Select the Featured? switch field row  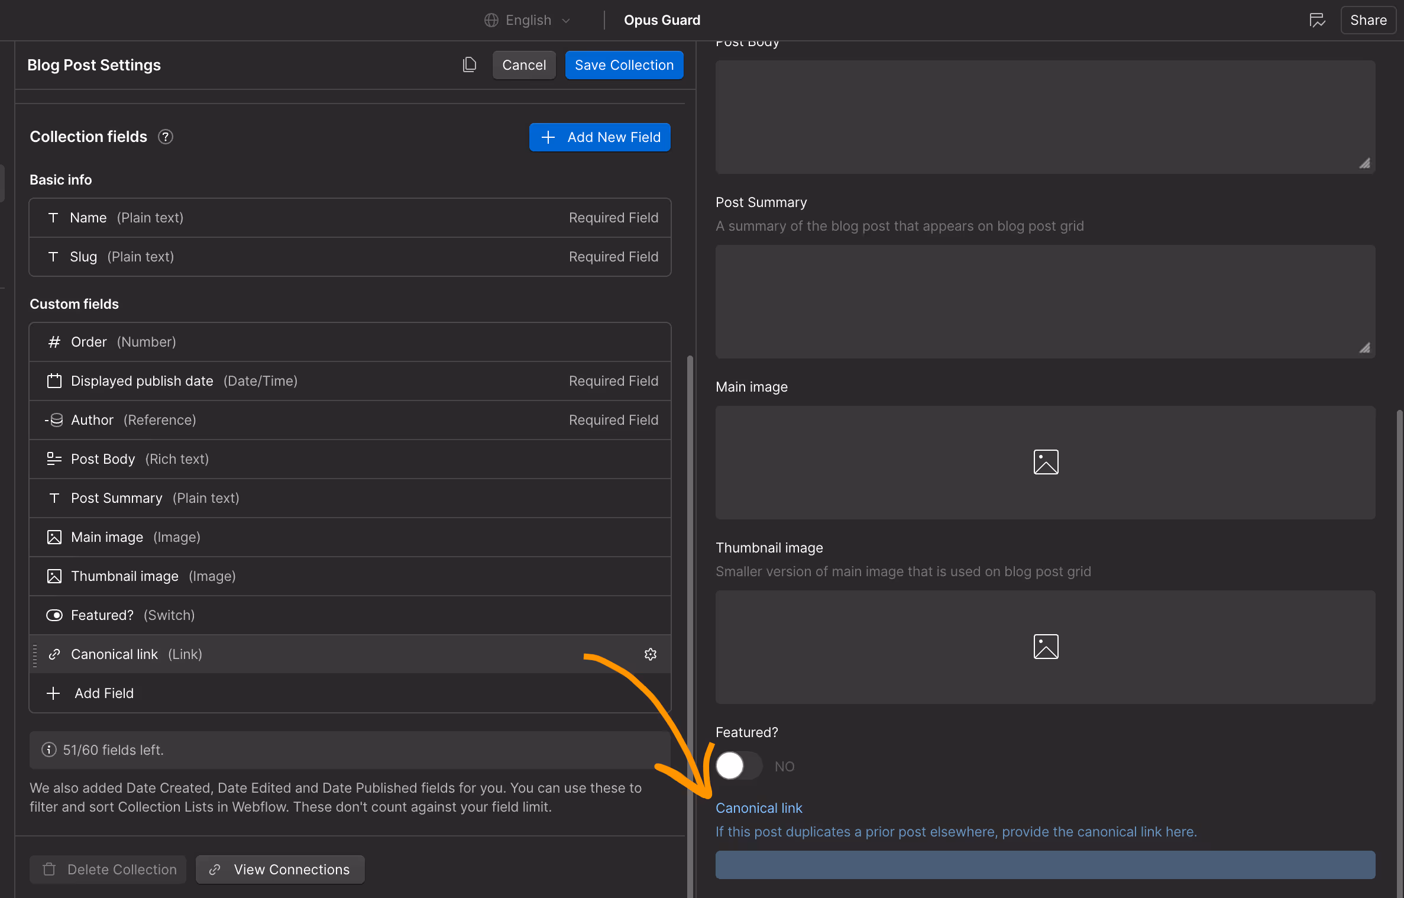[350, 615]
